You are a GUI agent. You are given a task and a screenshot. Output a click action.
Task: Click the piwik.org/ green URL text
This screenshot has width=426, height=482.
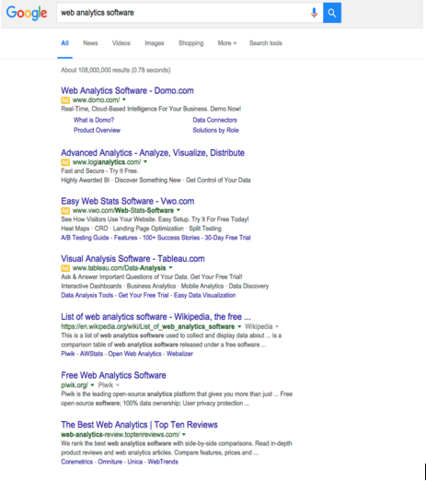tap(75, 385)
